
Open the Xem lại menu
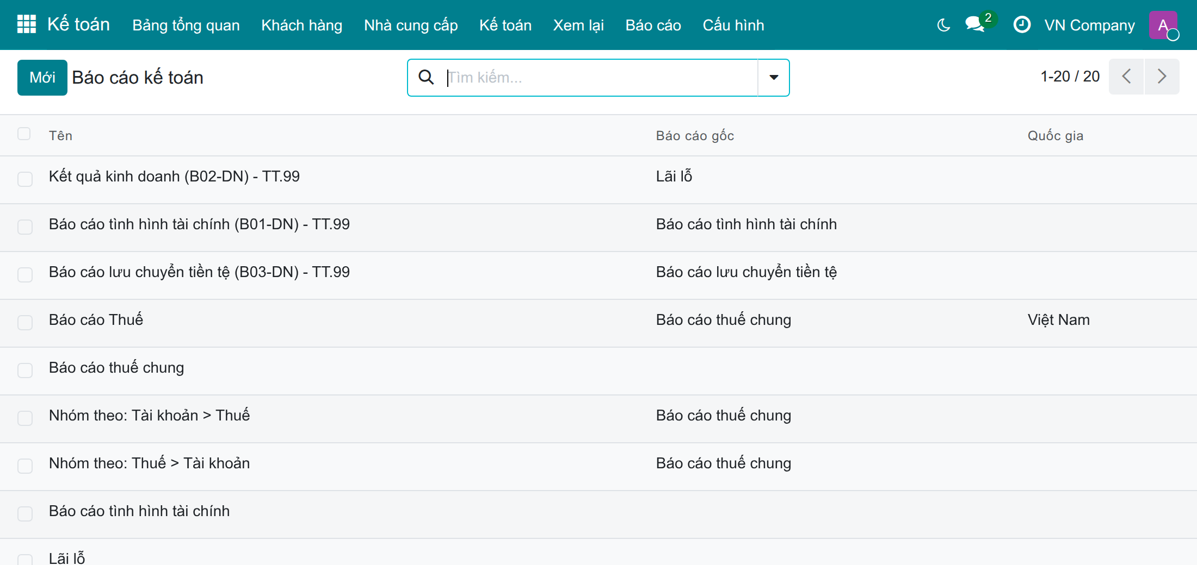pyautogui.click(x=578, y=25)
